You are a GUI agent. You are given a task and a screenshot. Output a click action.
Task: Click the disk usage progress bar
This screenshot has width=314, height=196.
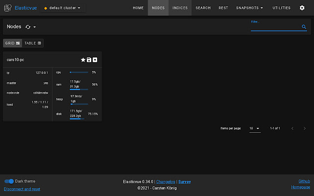pyautogui.click(x=77, y=119)
